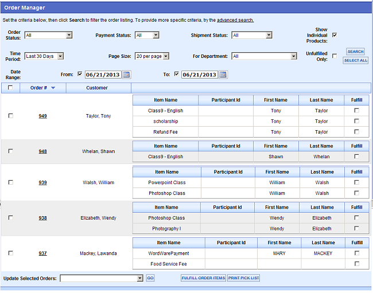Enable the Unfulfilled Only checkbox
Viewport: 373px width, 293px height.
pos(335,56)
